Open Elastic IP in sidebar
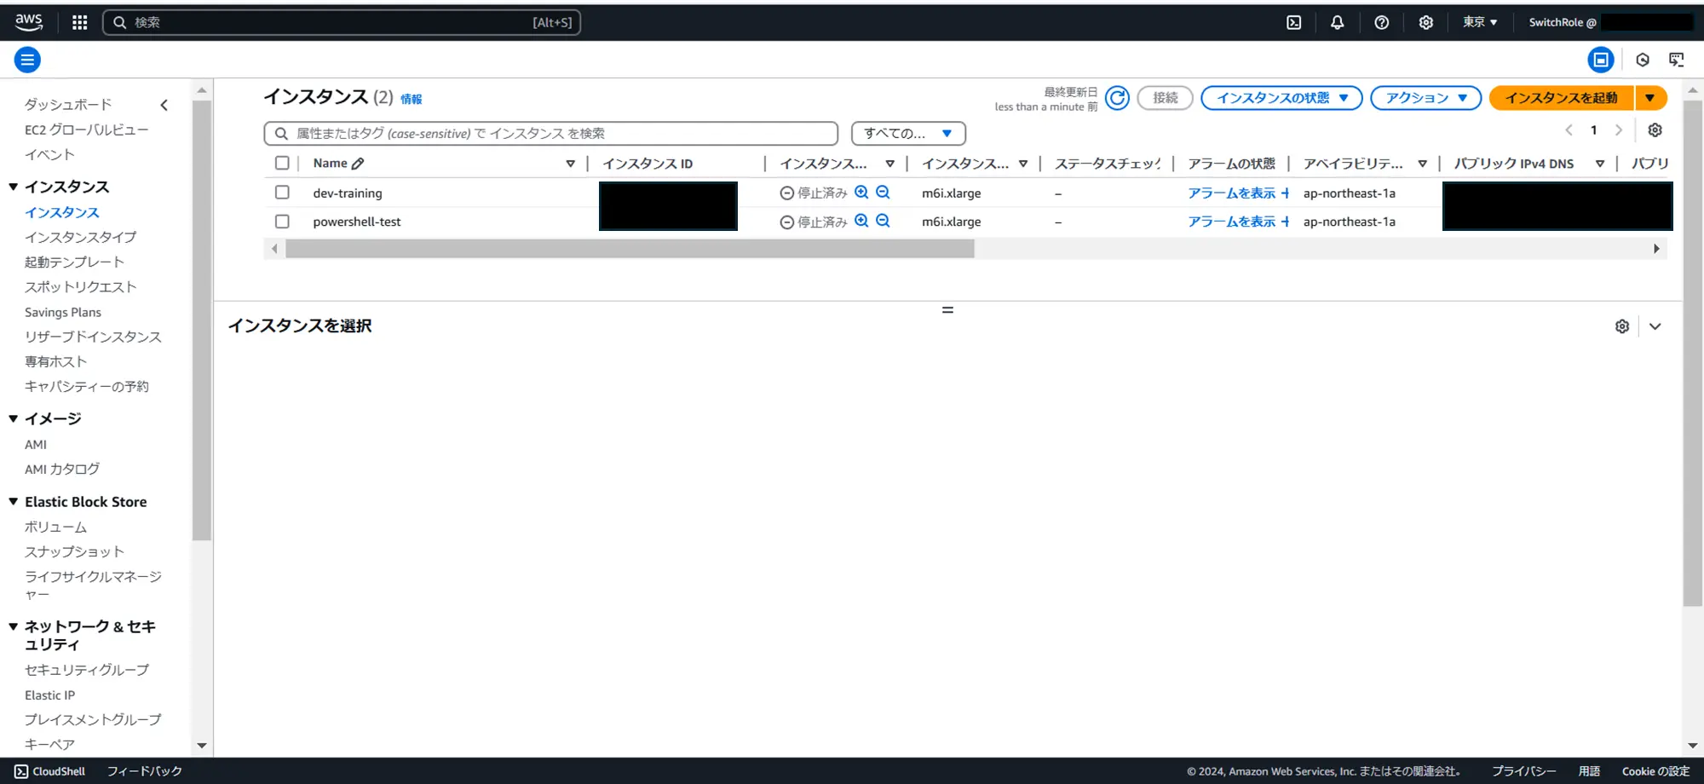1704x784 pixels. (49, 695)
